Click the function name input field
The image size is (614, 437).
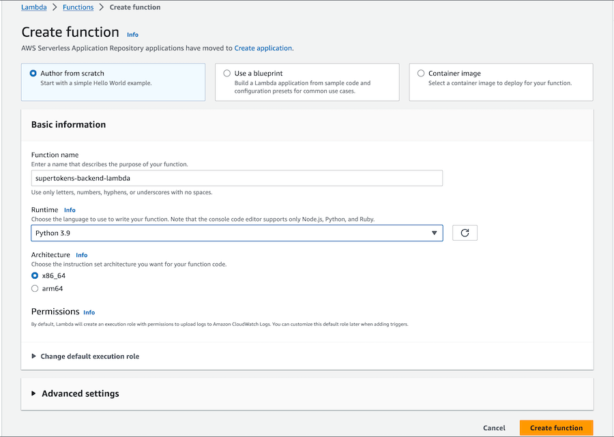(237, 178)
